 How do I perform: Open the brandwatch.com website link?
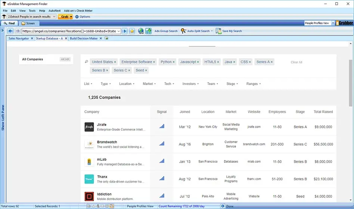coord(254,144)
